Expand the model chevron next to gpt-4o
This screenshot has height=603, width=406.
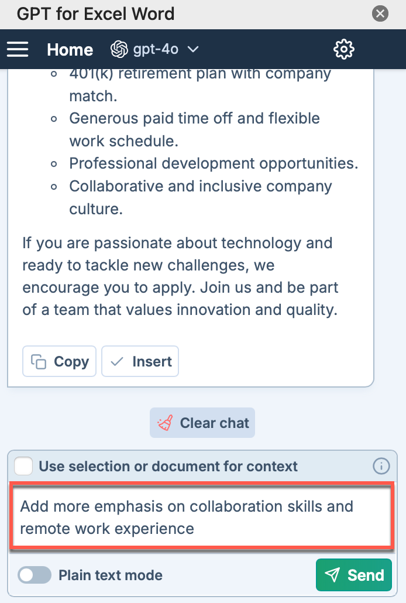pyautogui.click(x=192, y=49)
